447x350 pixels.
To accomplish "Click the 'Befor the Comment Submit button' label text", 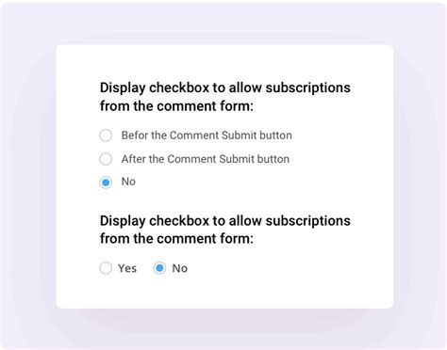I will coord(207,135).
